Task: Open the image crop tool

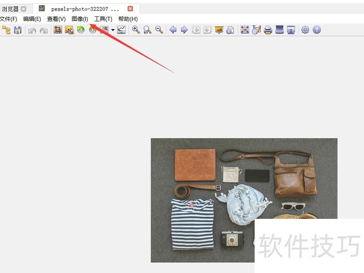Action: click(58, 30)
